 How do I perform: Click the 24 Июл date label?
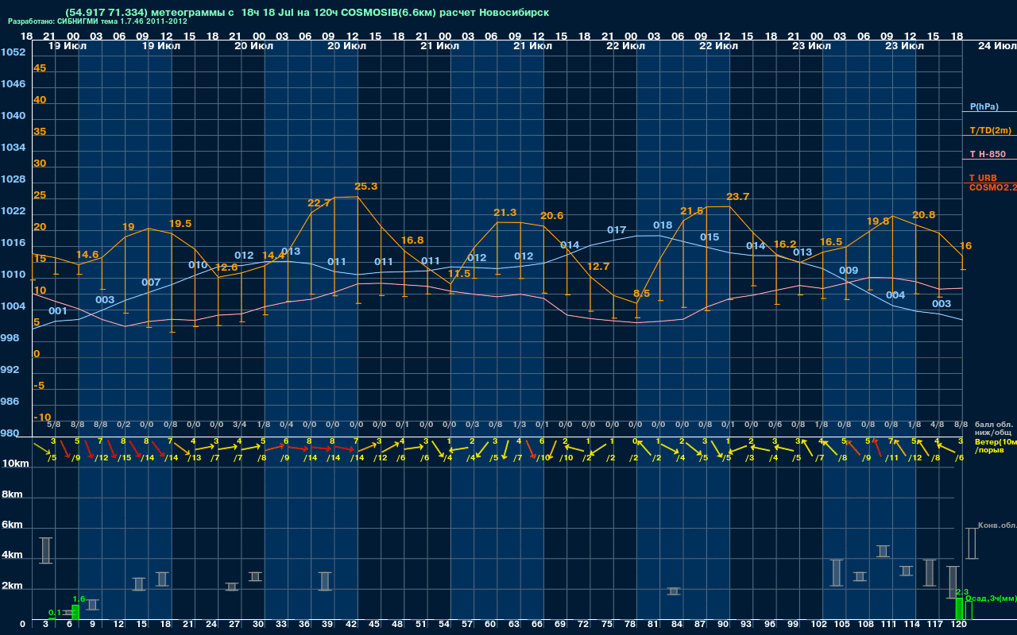coord(996,46)
